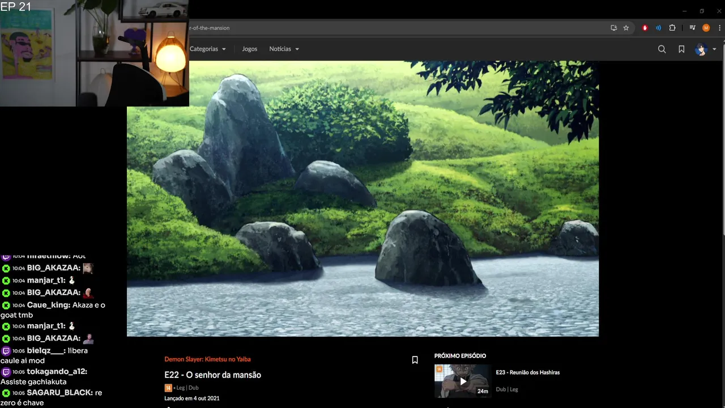Open E23 - Reunião dos Hashiras title
Screen dimensions: 725x408
(527, 372)
